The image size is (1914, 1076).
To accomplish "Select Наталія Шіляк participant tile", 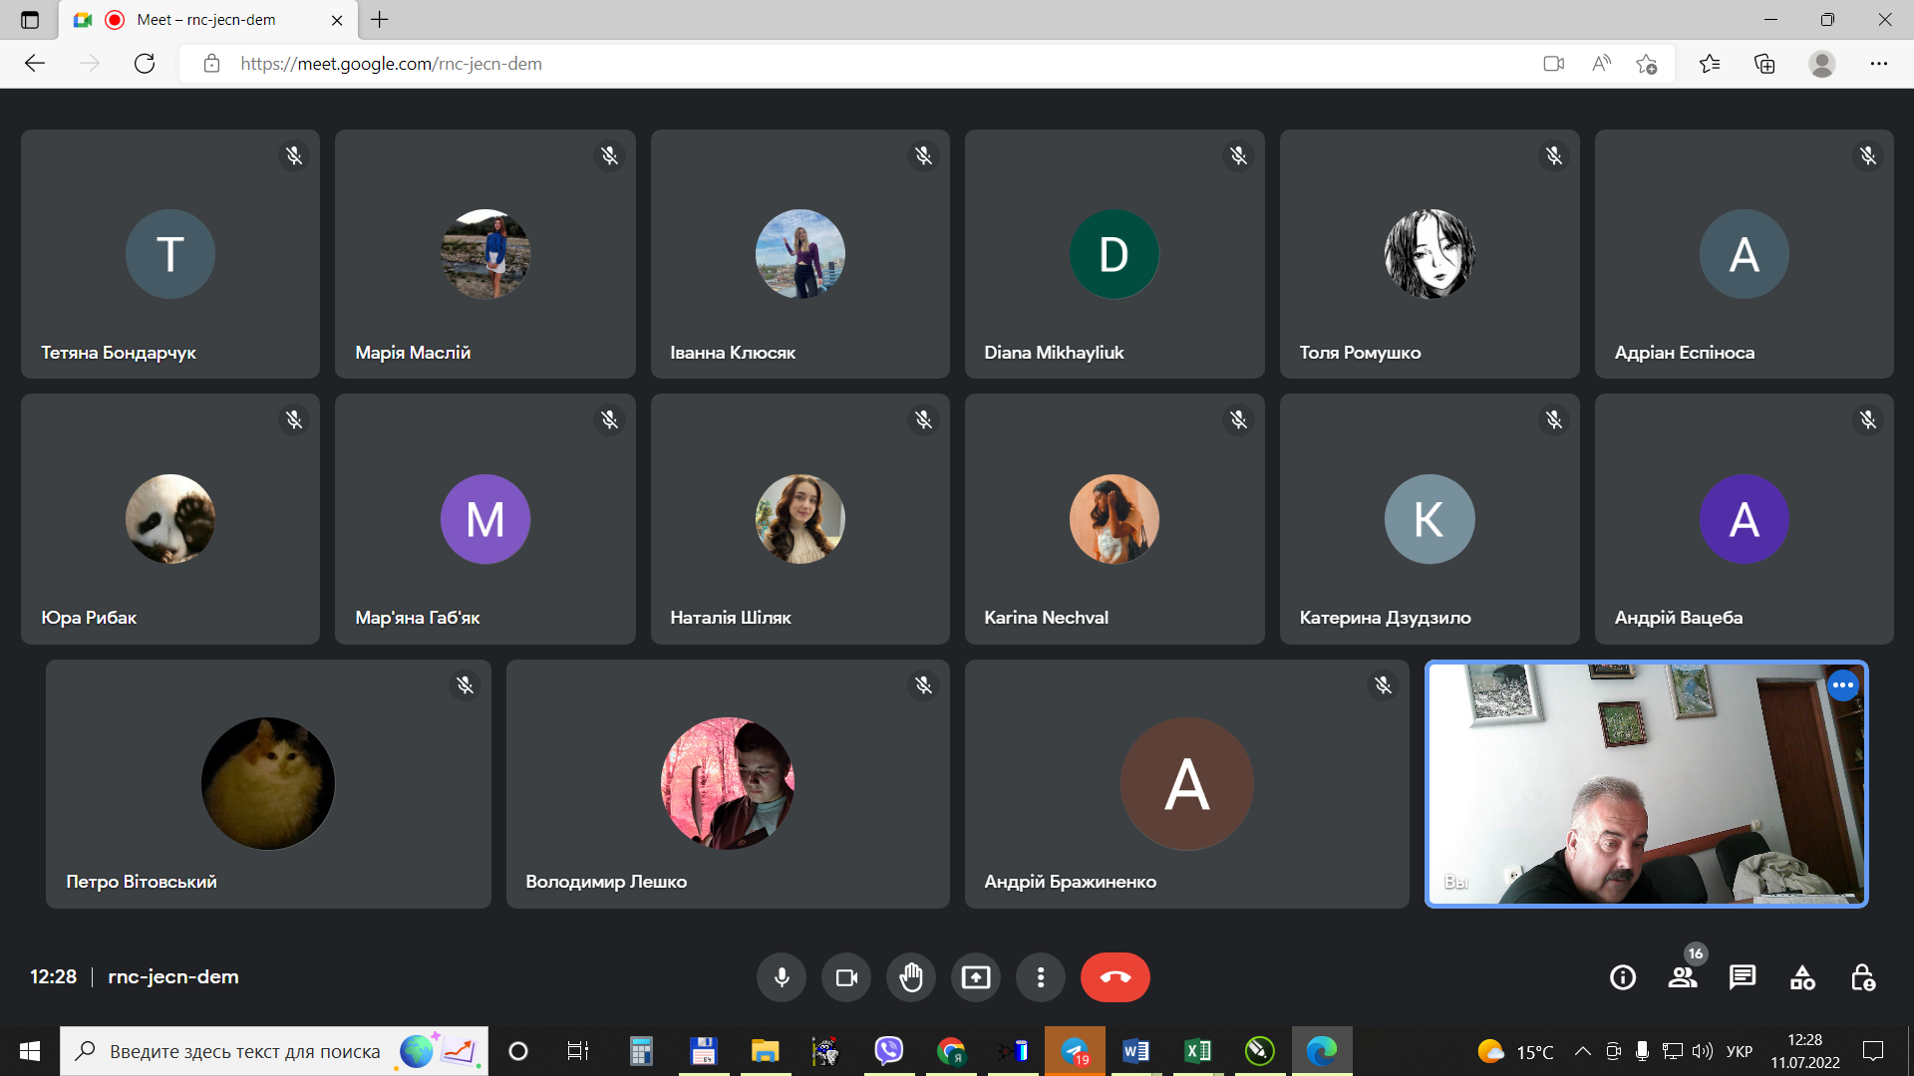I will pos(799,518).
